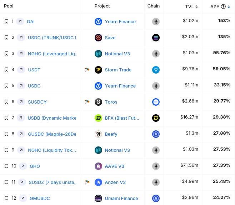Bookmark the GHO pool row
The height and width of the screenshot is (205, 235).
pyautogui.click(x=6, y=166)
